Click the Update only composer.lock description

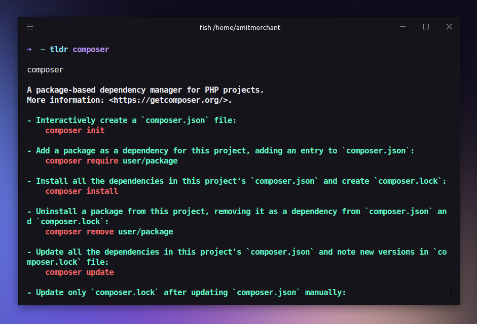tap(186, 293)
